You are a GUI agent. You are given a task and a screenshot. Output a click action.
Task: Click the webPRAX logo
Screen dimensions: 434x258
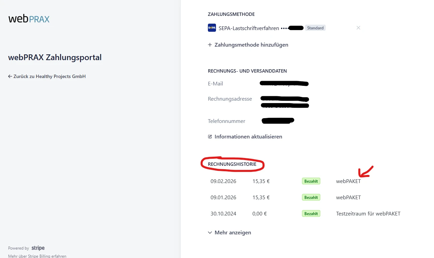tap(29, 19)
